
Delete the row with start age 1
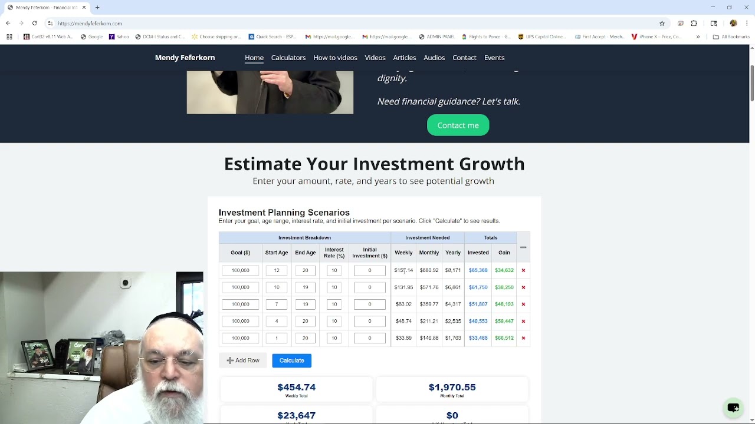pyautogui.click(x=523, y=338)
